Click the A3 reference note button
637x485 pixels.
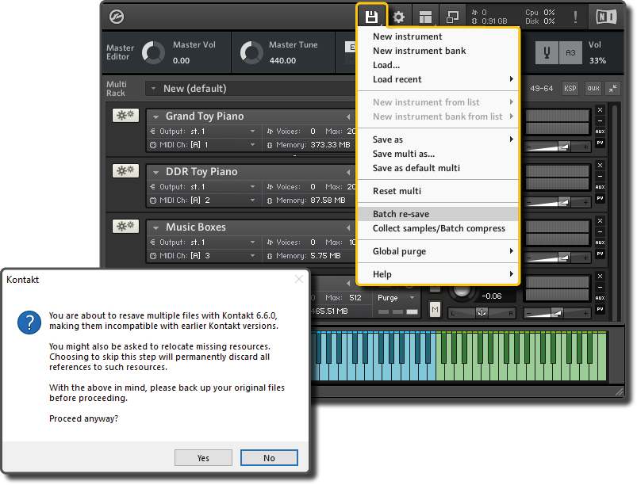coord(570,52)
